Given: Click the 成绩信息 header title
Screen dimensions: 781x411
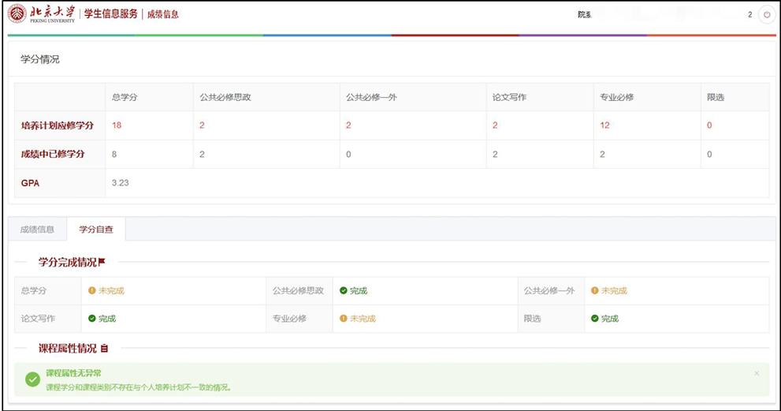Looking at the screenshot, I should 163,14.
